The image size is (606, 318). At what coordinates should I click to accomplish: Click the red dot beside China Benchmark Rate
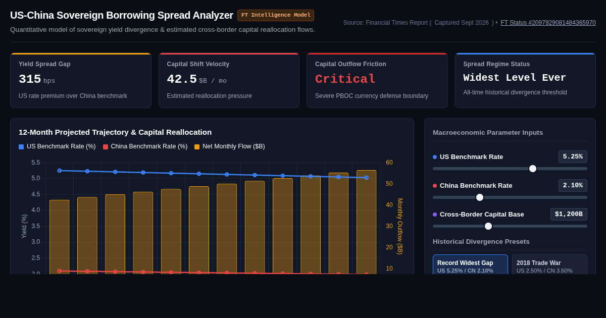(x=435, y=186)
